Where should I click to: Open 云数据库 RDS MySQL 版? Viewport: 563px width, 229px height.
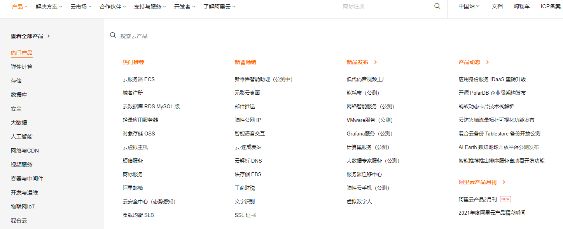click(151, 106)
